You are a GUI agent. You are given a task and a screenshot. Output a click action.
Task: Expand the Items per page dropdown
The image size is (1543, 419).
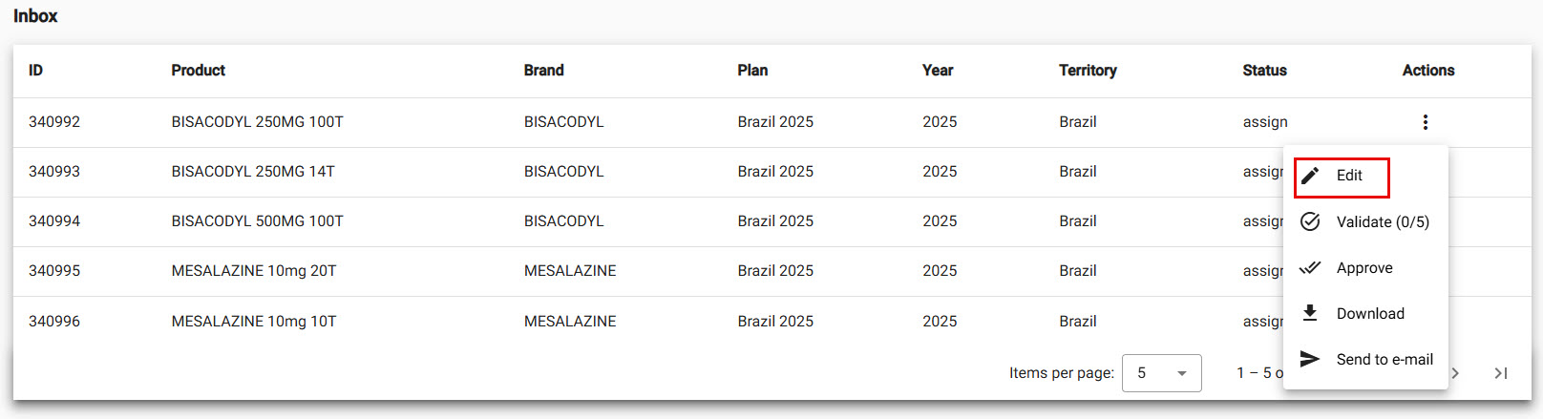point(1161,373)
